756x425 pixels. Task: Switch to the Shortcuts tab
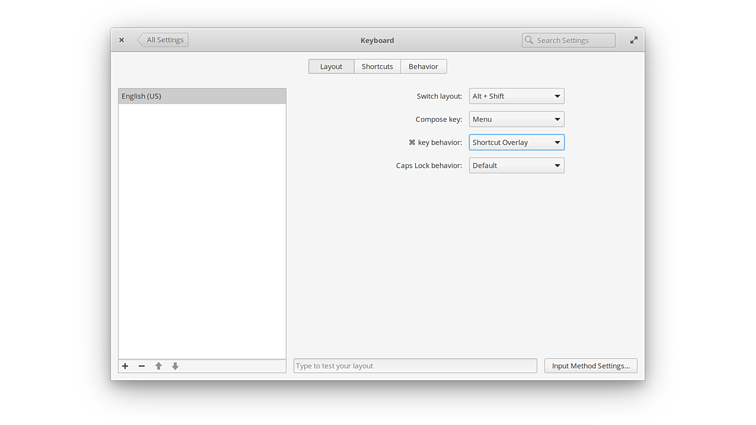[x=377, y=66]
